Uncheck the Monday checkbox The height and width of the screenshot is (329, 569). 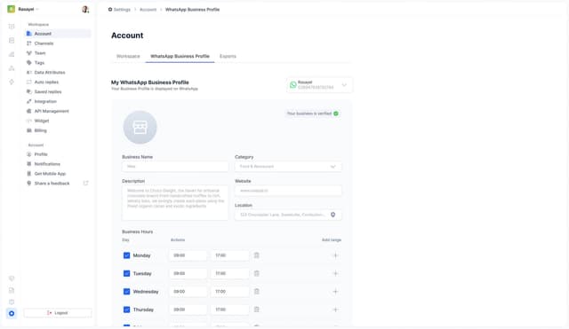pos(126,255)
